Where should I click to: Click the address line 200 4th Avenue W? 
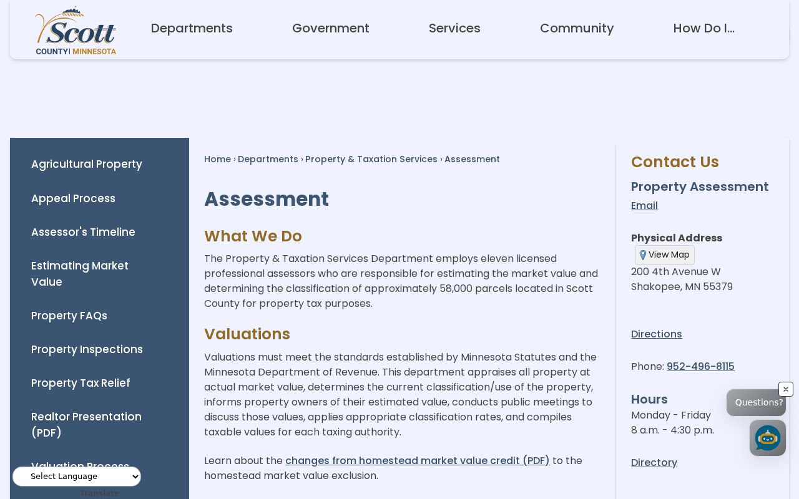coord(676,272)
